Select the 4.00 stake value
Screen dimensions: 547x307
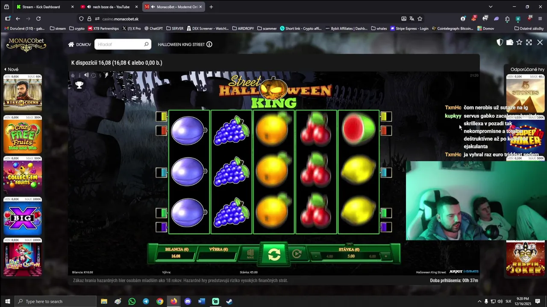[x=329, y=256]
